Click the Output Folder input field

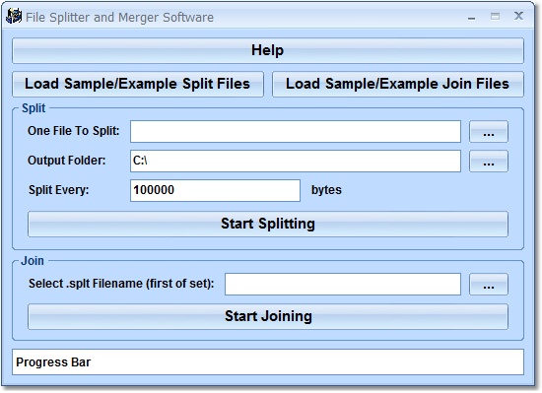(x=296, y=161)
